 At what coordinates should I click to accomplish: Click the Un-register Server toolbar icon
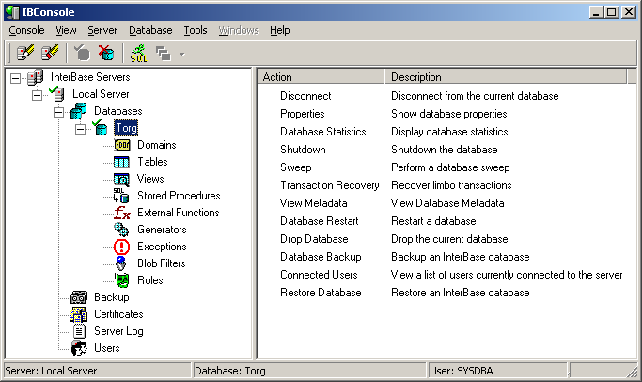50,53
